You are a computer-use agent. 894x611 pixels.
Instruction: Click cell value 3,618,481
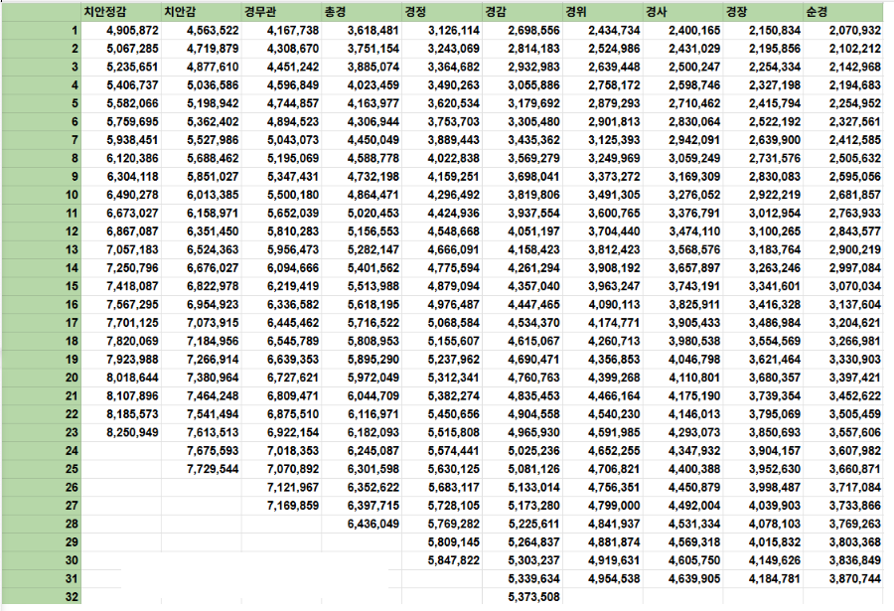[x=373, y=31]
